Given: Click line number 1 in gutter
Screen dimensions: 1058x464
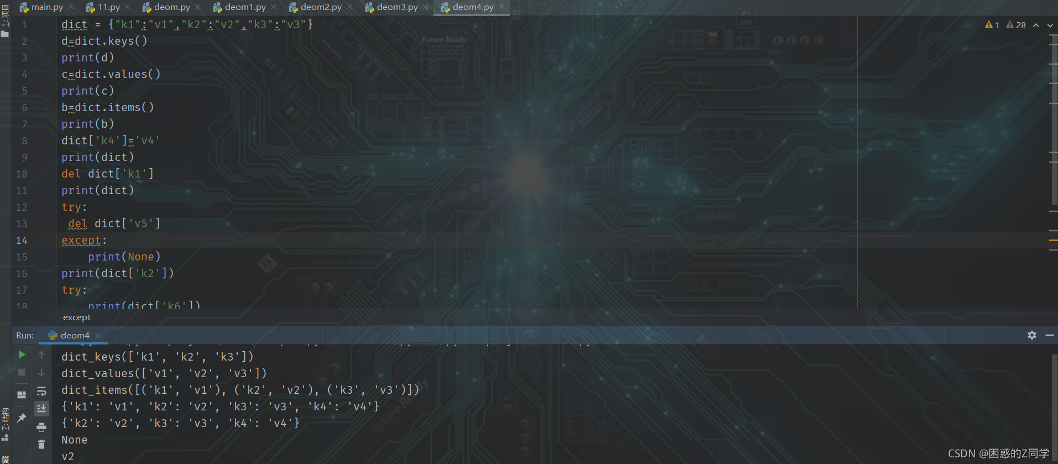Looking at the screenshot, I should tap(24, 25).
